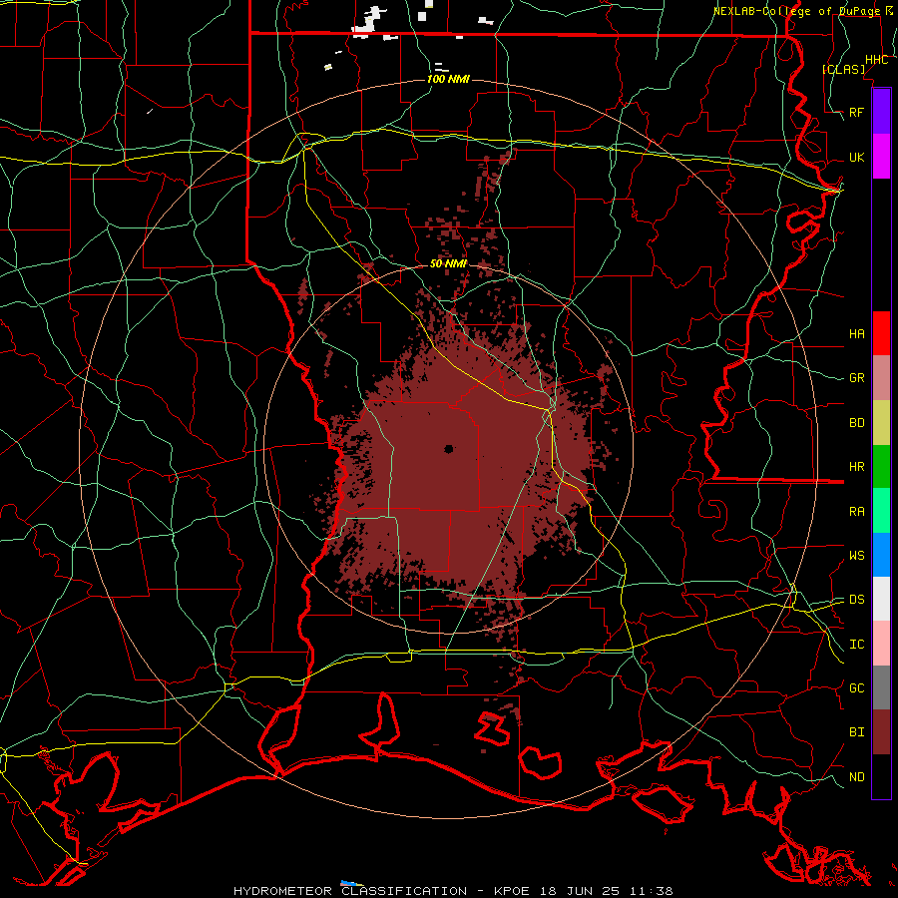Click the HYDROMETEOR CLASSIFICATION title text
The image size is (898, 898).
(350, 891)
